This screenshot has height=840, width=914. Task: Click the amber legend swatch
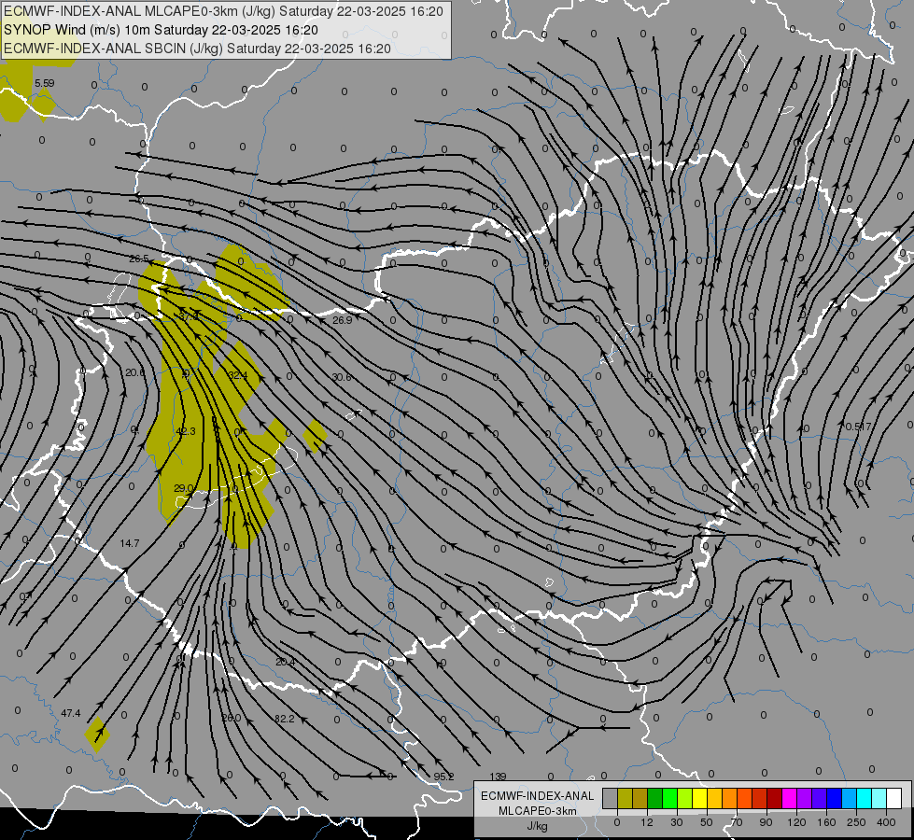coord(714,798)
